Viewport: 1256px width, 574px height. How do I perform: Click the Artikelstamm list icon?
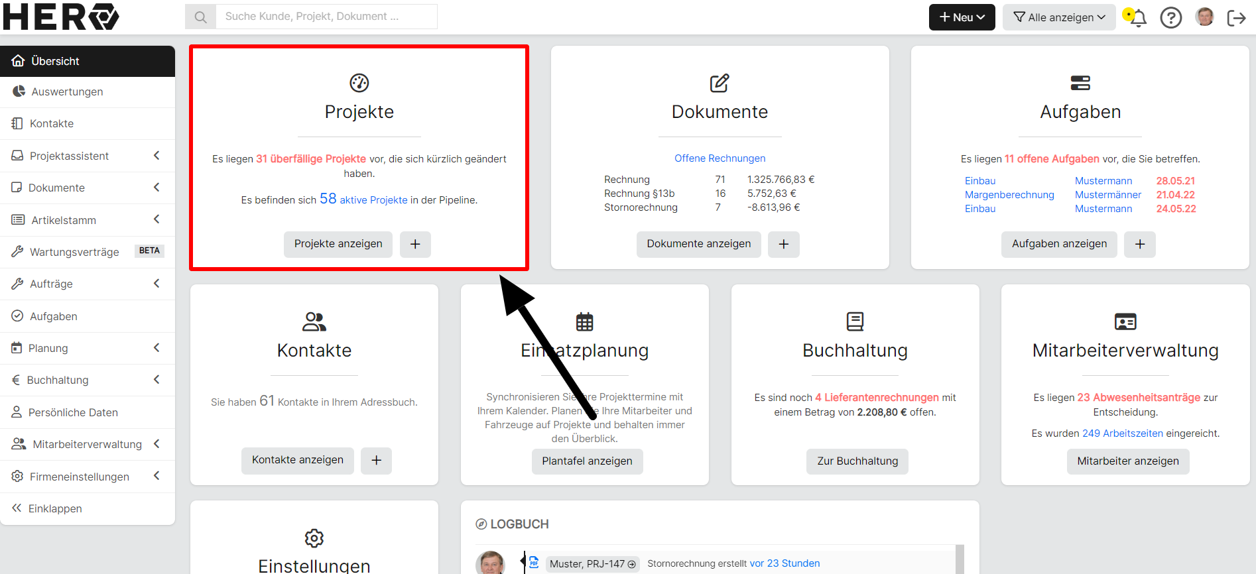pyautogui.click(x=18, y=219)
